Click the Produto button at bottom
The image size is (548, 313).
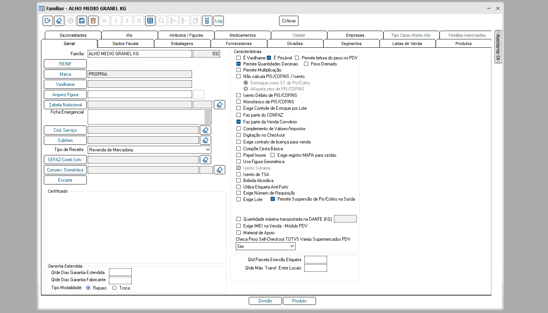point(299,301)
